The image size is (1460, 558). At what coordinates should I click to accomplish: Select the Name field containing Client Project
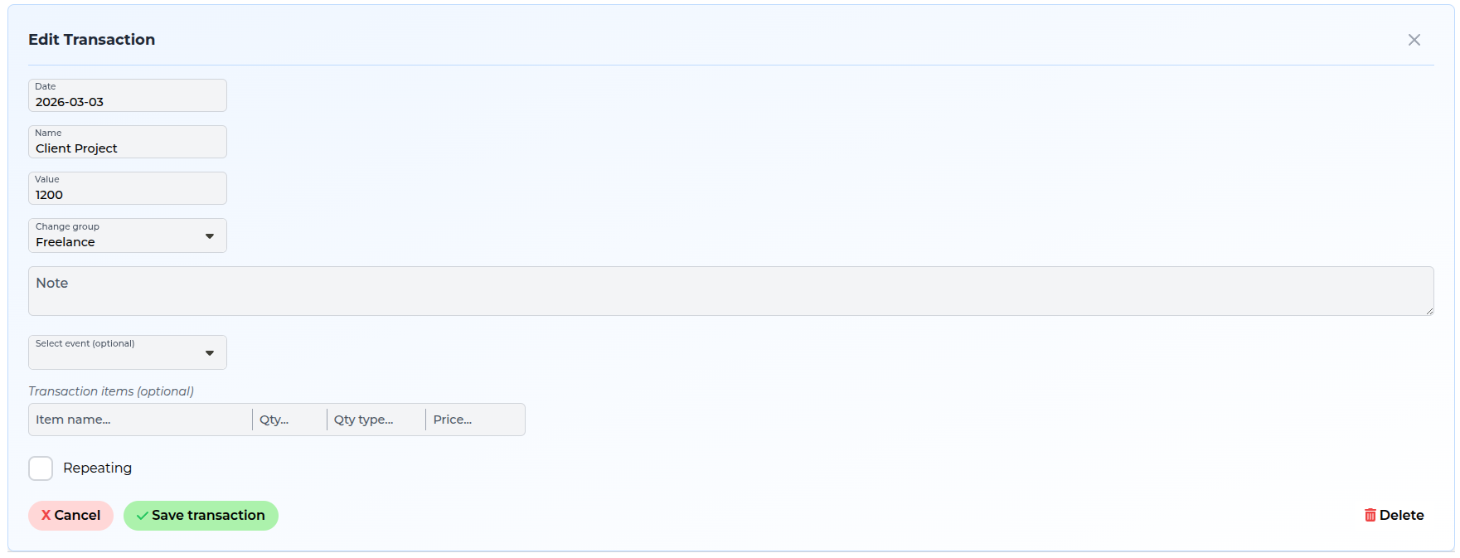point(127,142)
